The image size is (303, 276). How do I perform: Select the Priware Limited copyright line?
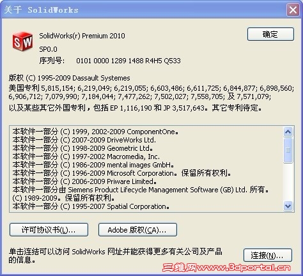coord(84,181)
